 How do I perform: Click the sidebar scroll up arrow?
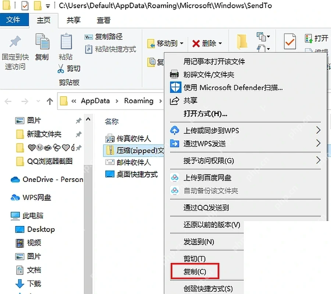pos(88,119)
